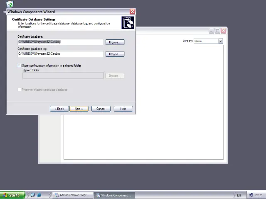Launch Internet Explorer from Quick Launch
This screenshot has height=199, width=266.
[x=39, y=195]
